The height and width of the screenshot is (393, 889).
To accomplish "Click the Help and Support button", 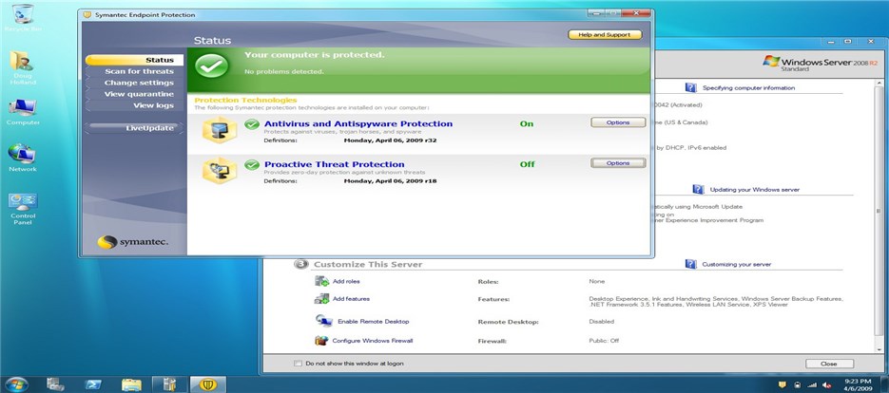I will coord(605,35).
